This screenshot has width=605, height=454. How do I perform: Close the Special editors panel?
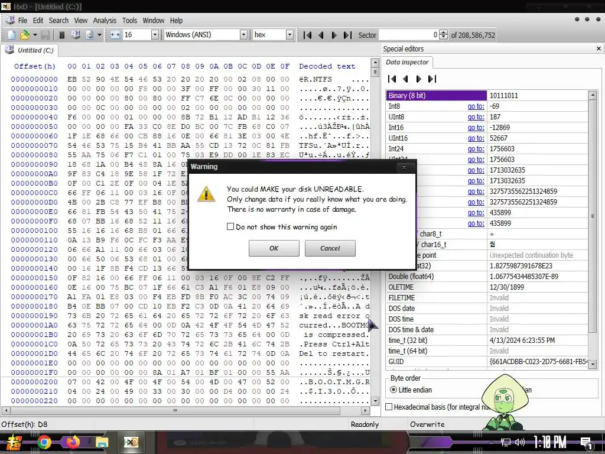(599, 48)
